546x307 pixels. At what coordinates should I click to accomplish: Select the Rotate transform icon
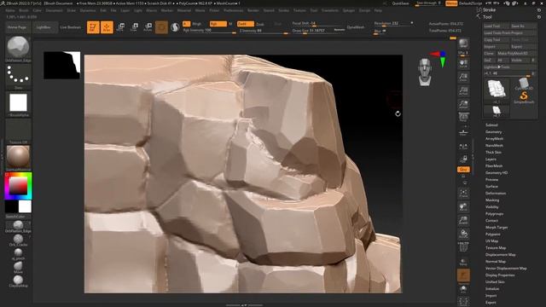148,27
